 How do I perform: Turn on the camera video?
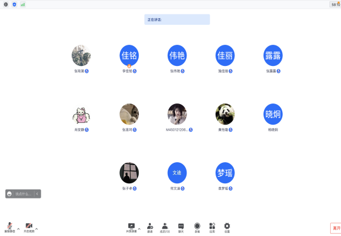[29, 228]
